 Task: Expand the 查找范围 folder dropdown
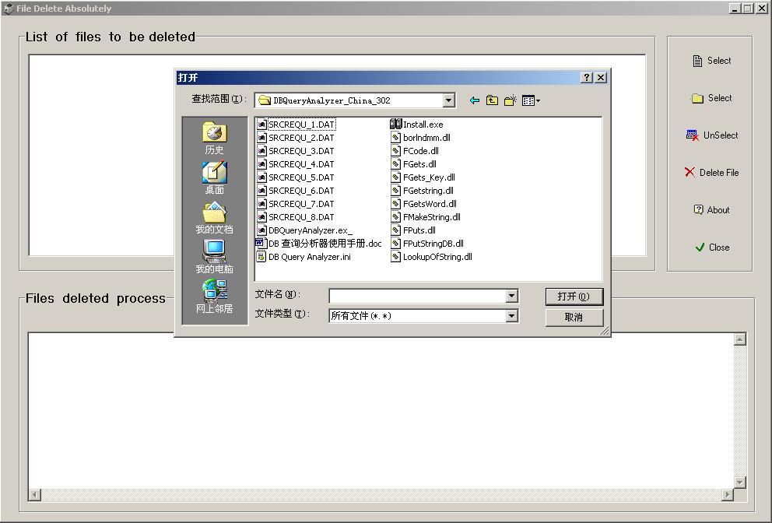(x=448, y=100)
